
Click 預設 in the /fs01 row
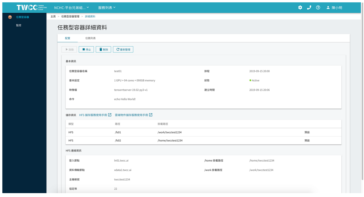307,132
